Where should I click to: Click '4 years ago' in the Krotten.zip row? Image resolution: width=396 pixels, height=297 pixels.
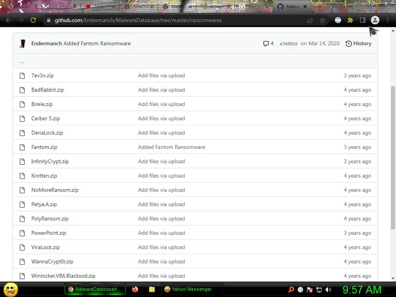[x=357, y=176]
